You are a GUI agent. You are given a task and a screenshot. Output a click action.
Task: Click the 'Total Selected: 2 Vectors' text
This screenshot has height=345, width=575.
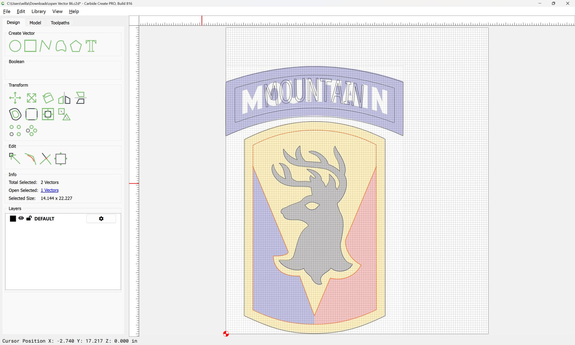(34, 182)
